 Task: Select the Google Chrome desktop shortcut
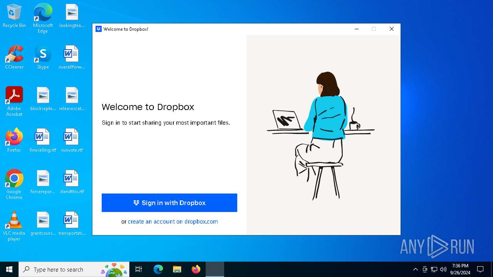click(14, 185)
